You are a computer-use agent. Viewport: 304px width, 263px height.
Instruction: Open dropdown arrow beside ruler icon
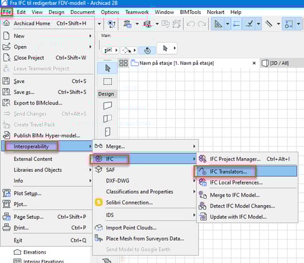(x=278, y=24)
